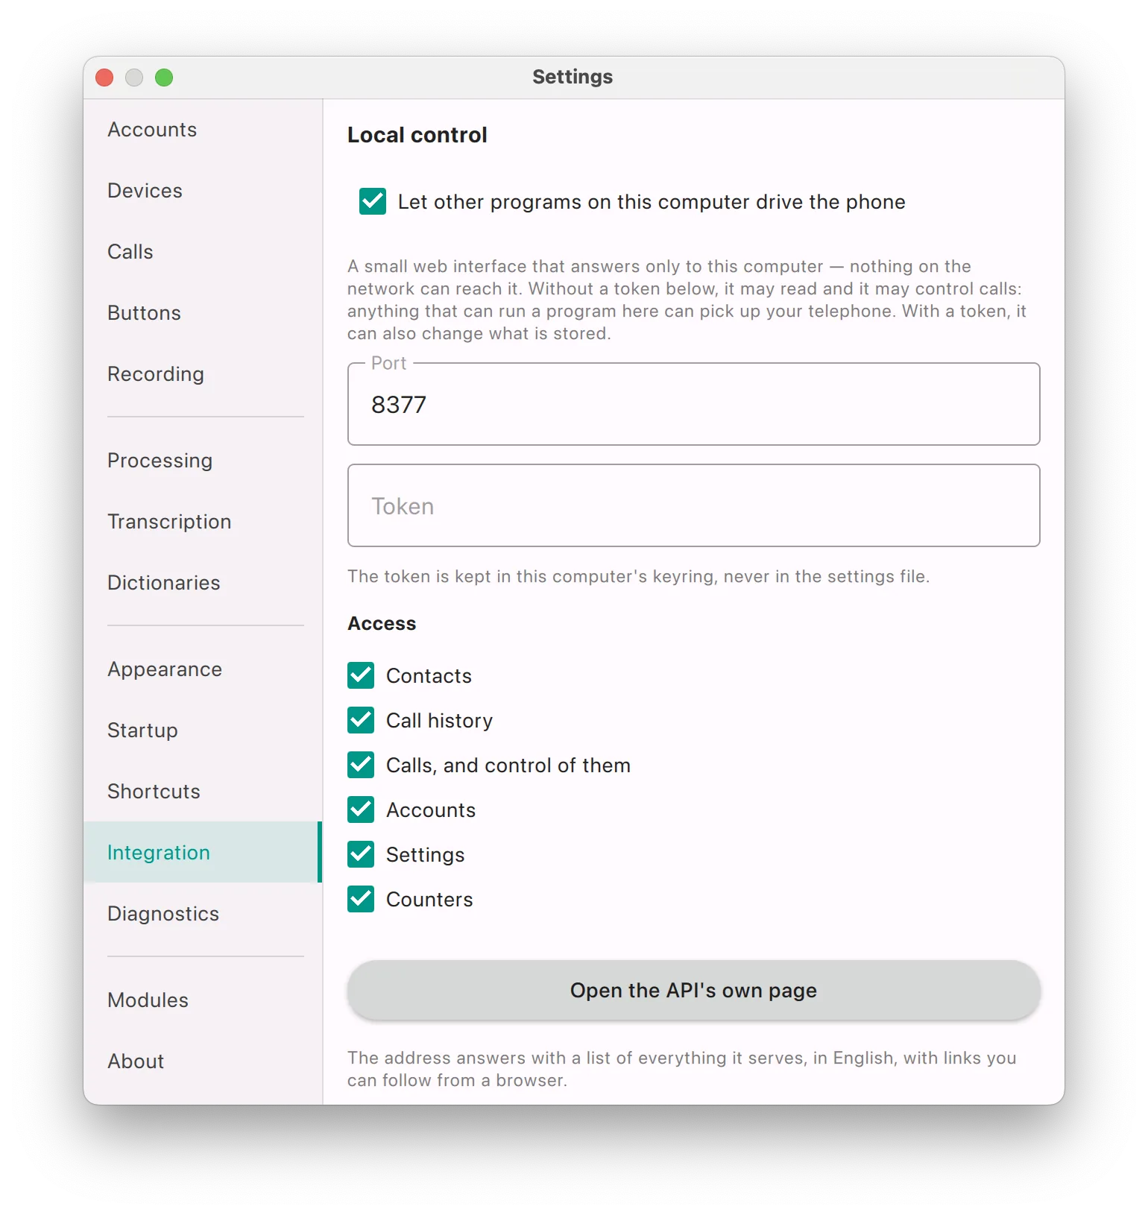Switch to the Recording section

coord(203,374)
